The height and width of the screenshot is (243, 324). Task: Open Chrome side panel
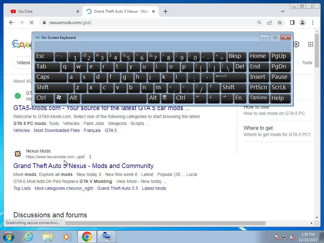point(292,22)
